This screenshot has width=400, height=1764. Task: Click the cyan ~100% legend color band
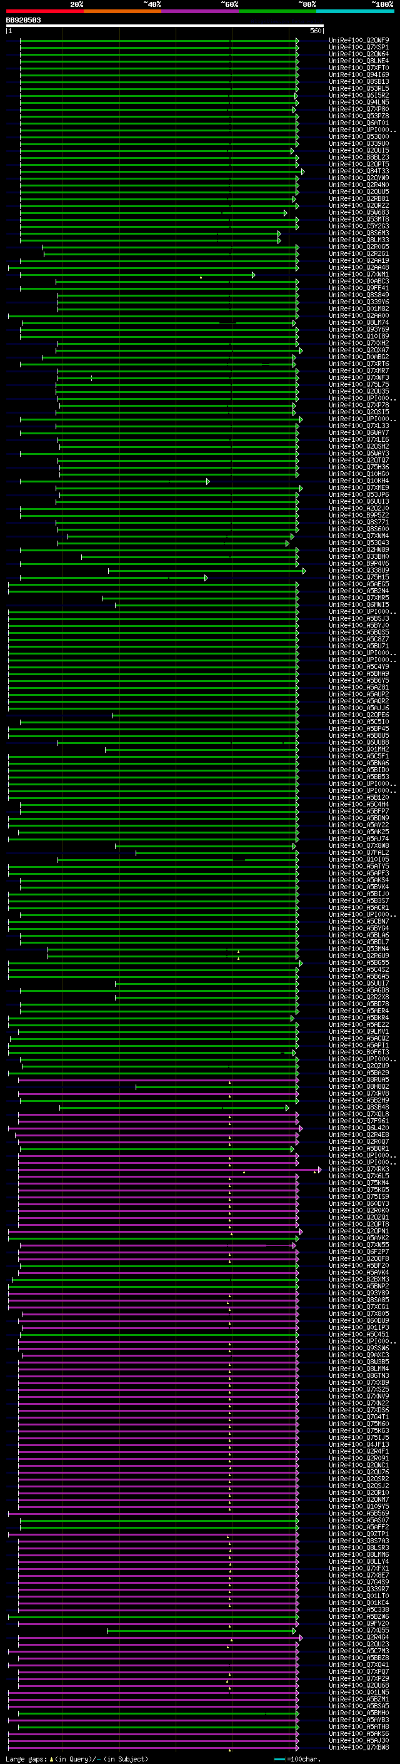[x=356, y=11]
